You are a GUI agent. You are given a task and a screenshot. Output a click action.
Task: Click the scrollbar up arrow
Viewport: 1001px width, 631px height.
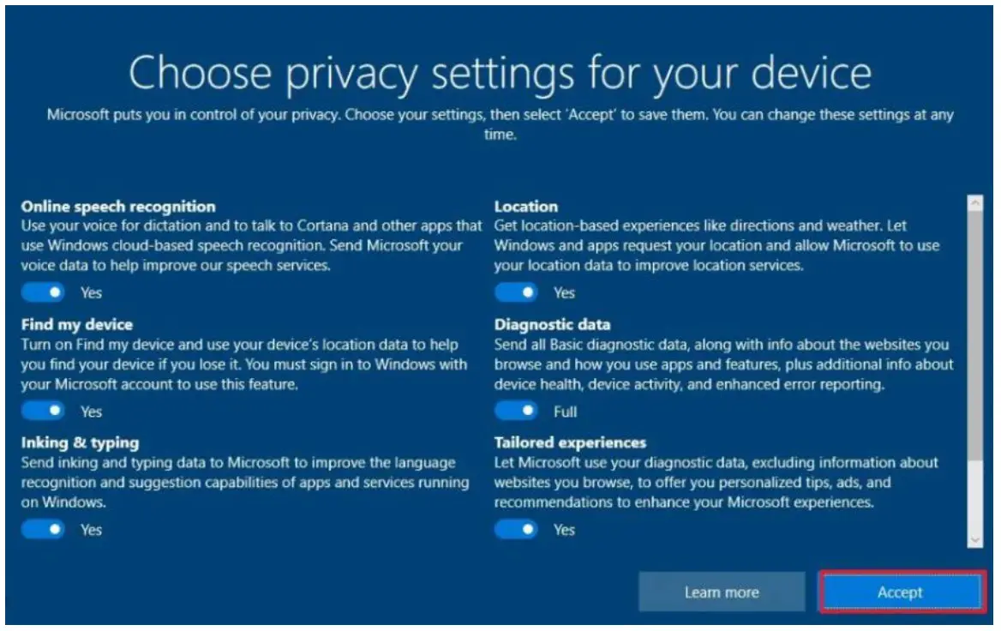point(976,201)
